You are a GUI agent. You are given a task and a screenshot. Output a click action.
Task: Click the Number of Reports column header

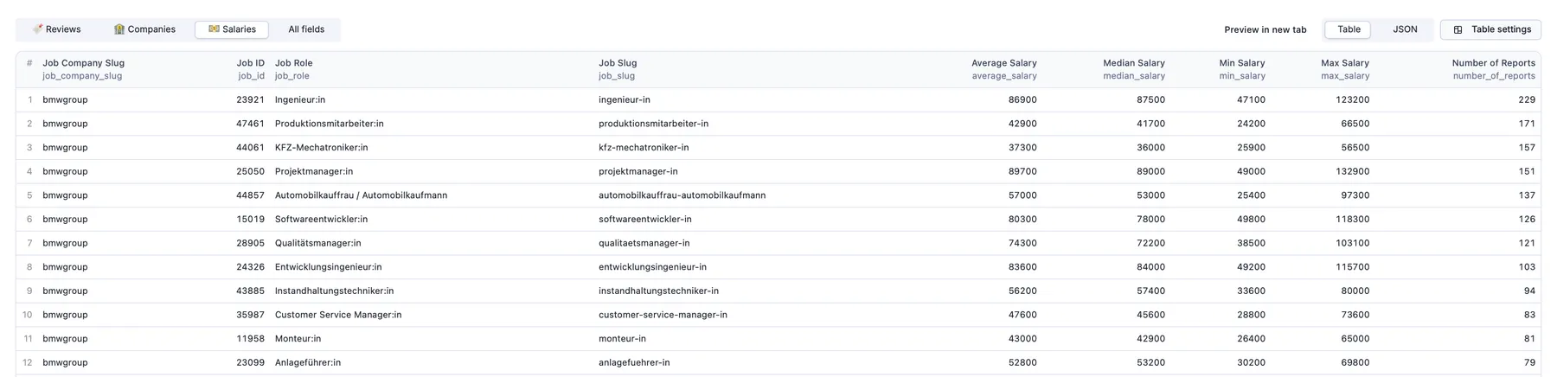[x=1493, y=69]
